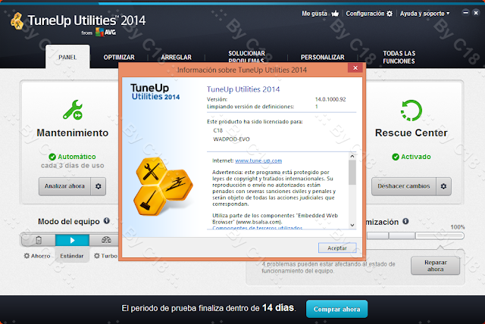Open Ahorro mode settings gear
The image size is (485, 324).
[27, 256]
